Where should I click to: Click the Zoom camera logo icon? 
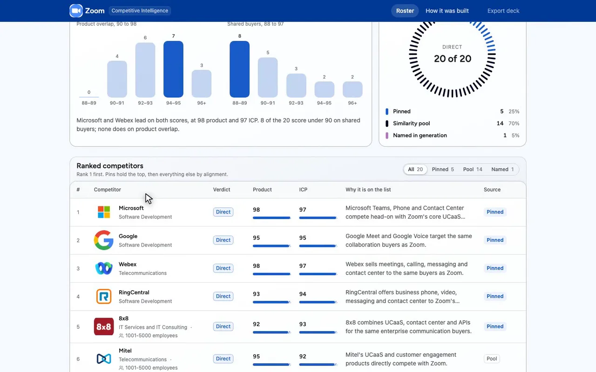click(x=76, y=11)
